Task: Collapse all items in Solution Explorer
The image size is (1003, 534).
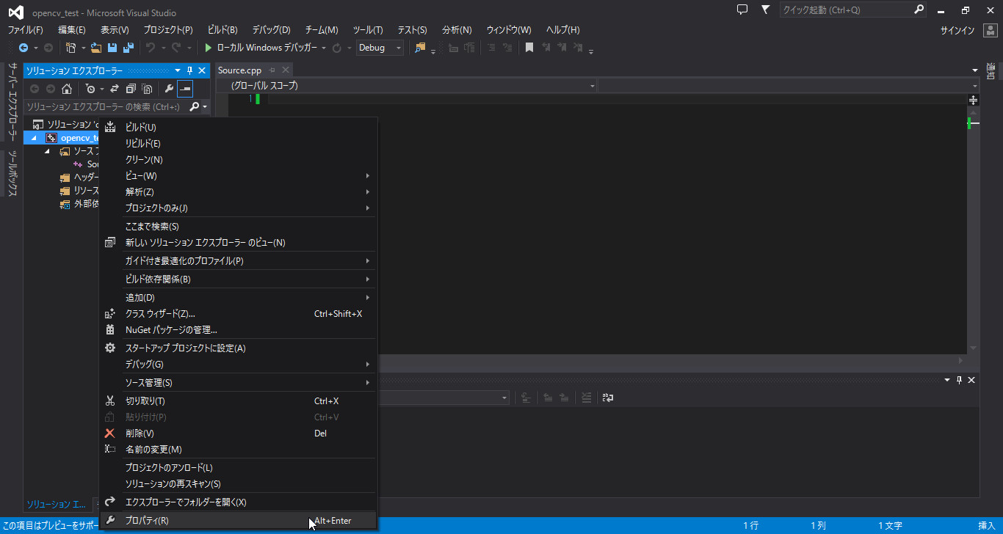Action: [x=131, y=88]
